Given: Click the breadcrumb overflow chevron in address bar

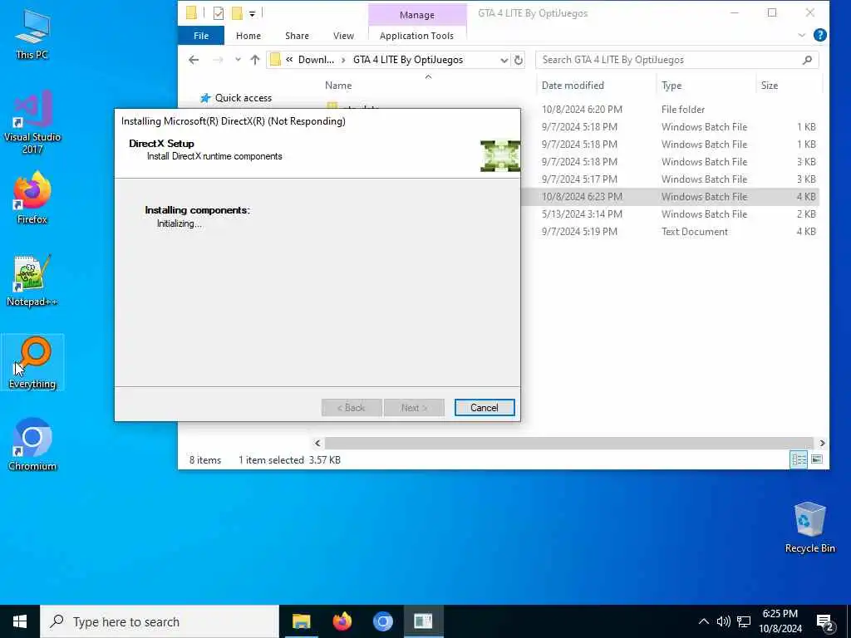Looking at the screenshot, I should 289,60.
